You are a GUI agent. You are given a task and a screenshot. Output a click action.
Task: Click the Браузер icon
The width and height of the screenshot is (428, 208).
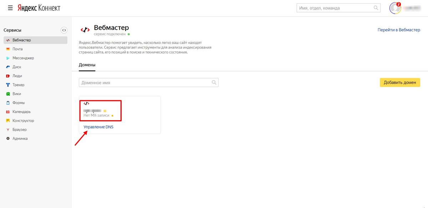click(x=8, y=130)
